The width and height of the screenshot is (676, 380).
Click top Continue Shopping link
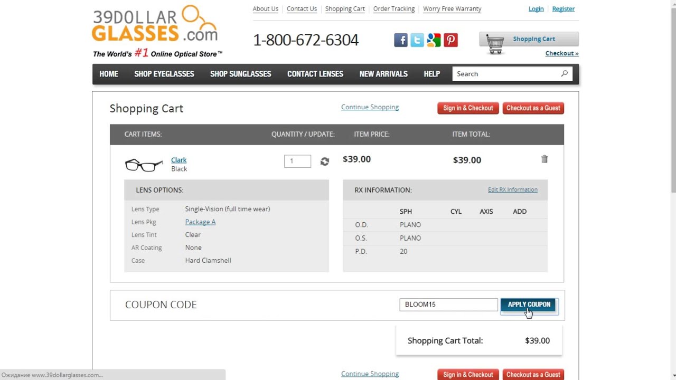370,107
